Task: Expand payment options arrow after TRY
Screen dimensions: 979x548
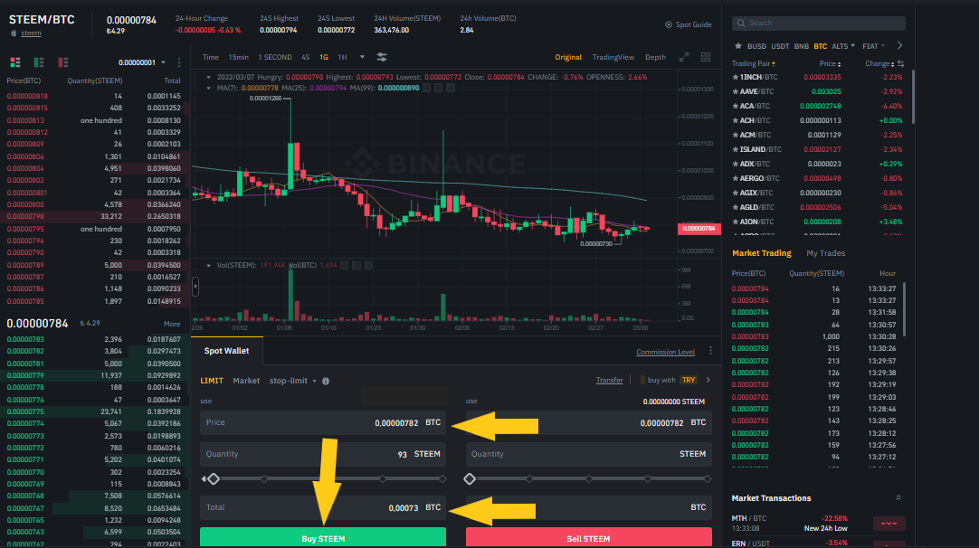Action: tap(708, 380)
